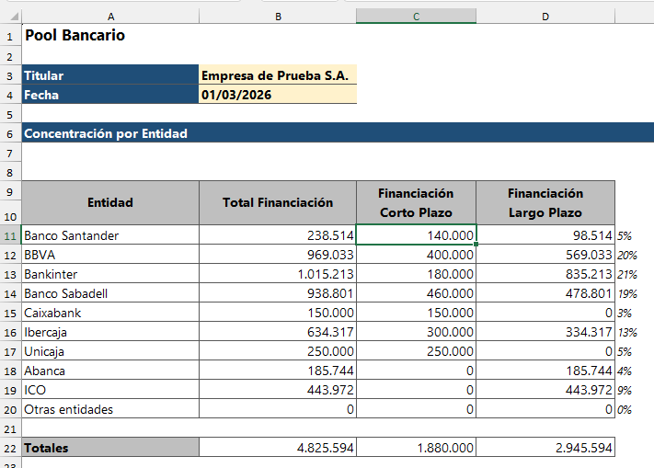654x468 pixels.
Task: Select the Banco Santander entity cell
Action: (110, 235)
